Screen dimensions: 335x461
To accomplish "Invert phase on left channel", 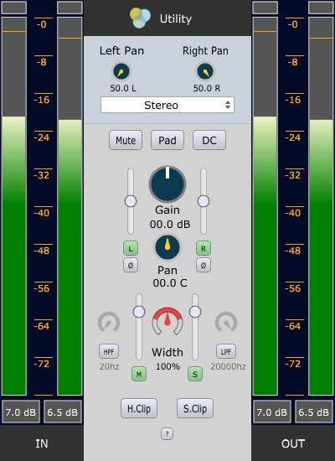I will coord(131,265).
